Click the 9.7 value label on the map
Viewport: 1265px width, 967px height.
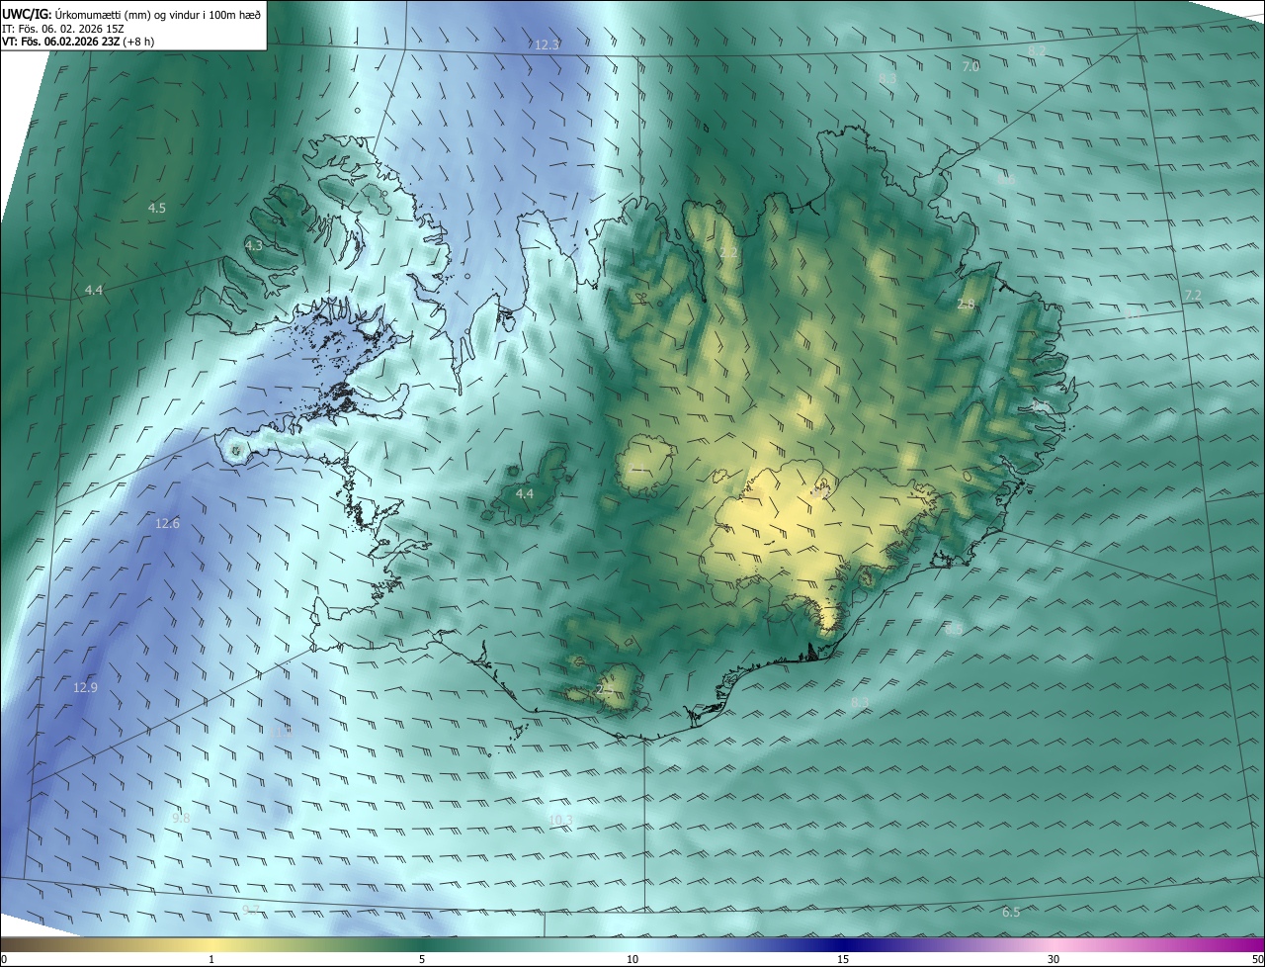coord(251,910)
